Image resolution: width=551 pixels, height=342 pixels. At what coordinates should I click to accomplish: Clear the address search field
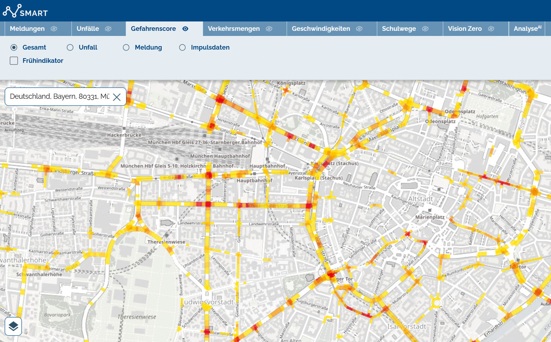[x=117, y=97]
